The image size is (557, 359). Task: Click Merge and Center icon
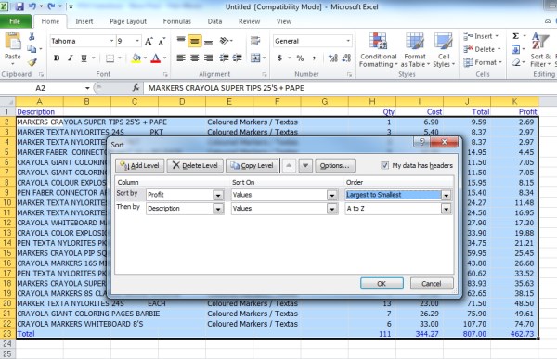(x=255, y=58)
